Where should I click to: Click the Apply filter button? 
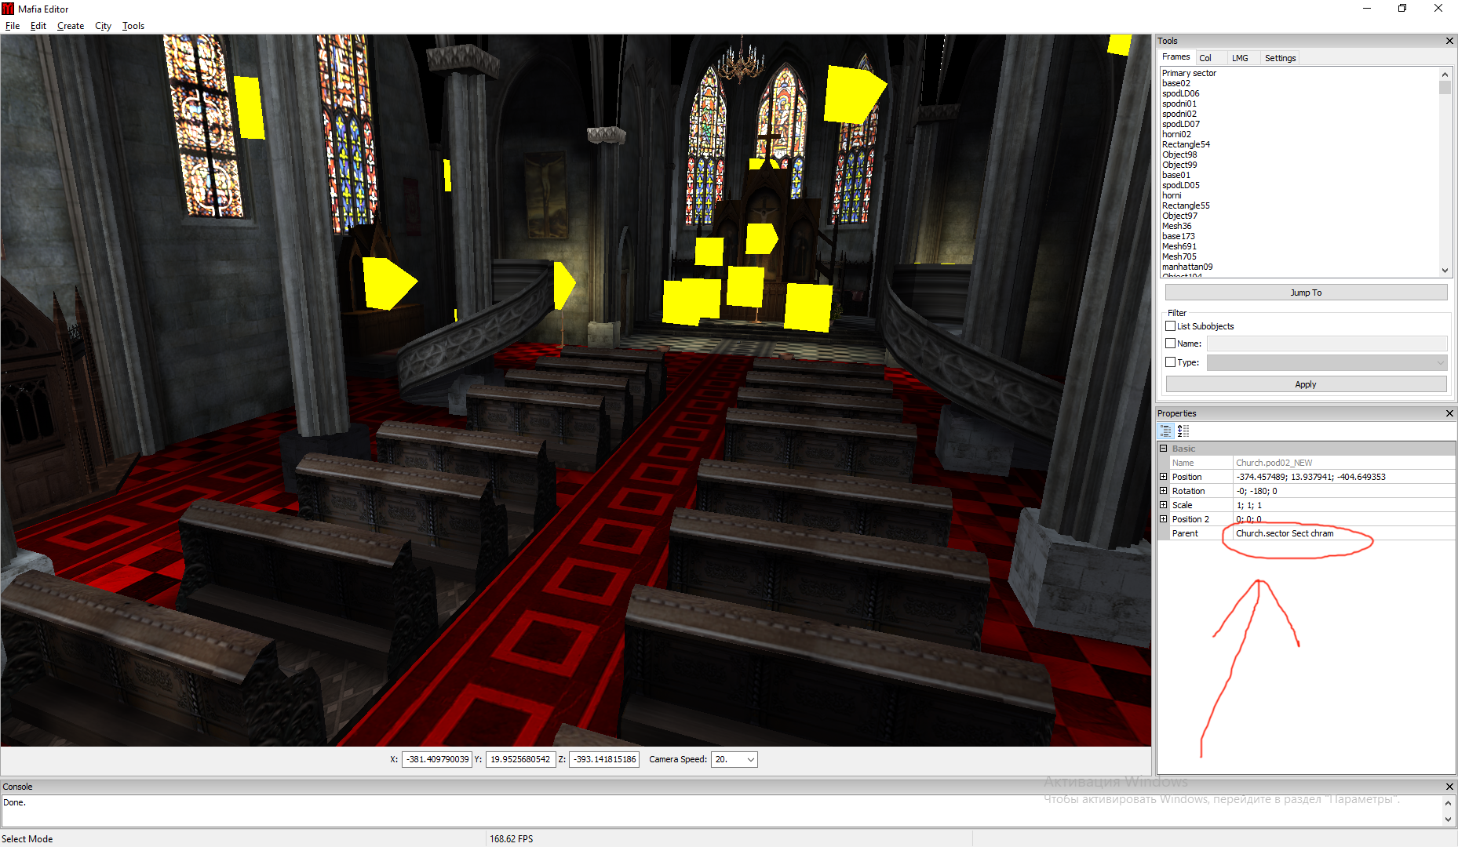click(x=1306, y=384)
